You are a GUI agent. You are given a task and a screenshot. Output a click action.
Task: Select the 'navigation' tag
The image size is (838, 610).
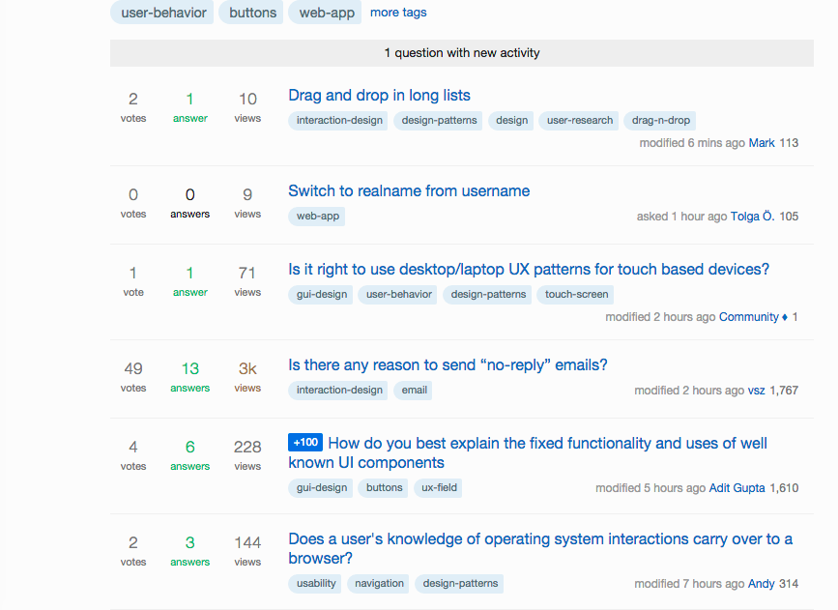pyautogui.click(x=379, y=583)
